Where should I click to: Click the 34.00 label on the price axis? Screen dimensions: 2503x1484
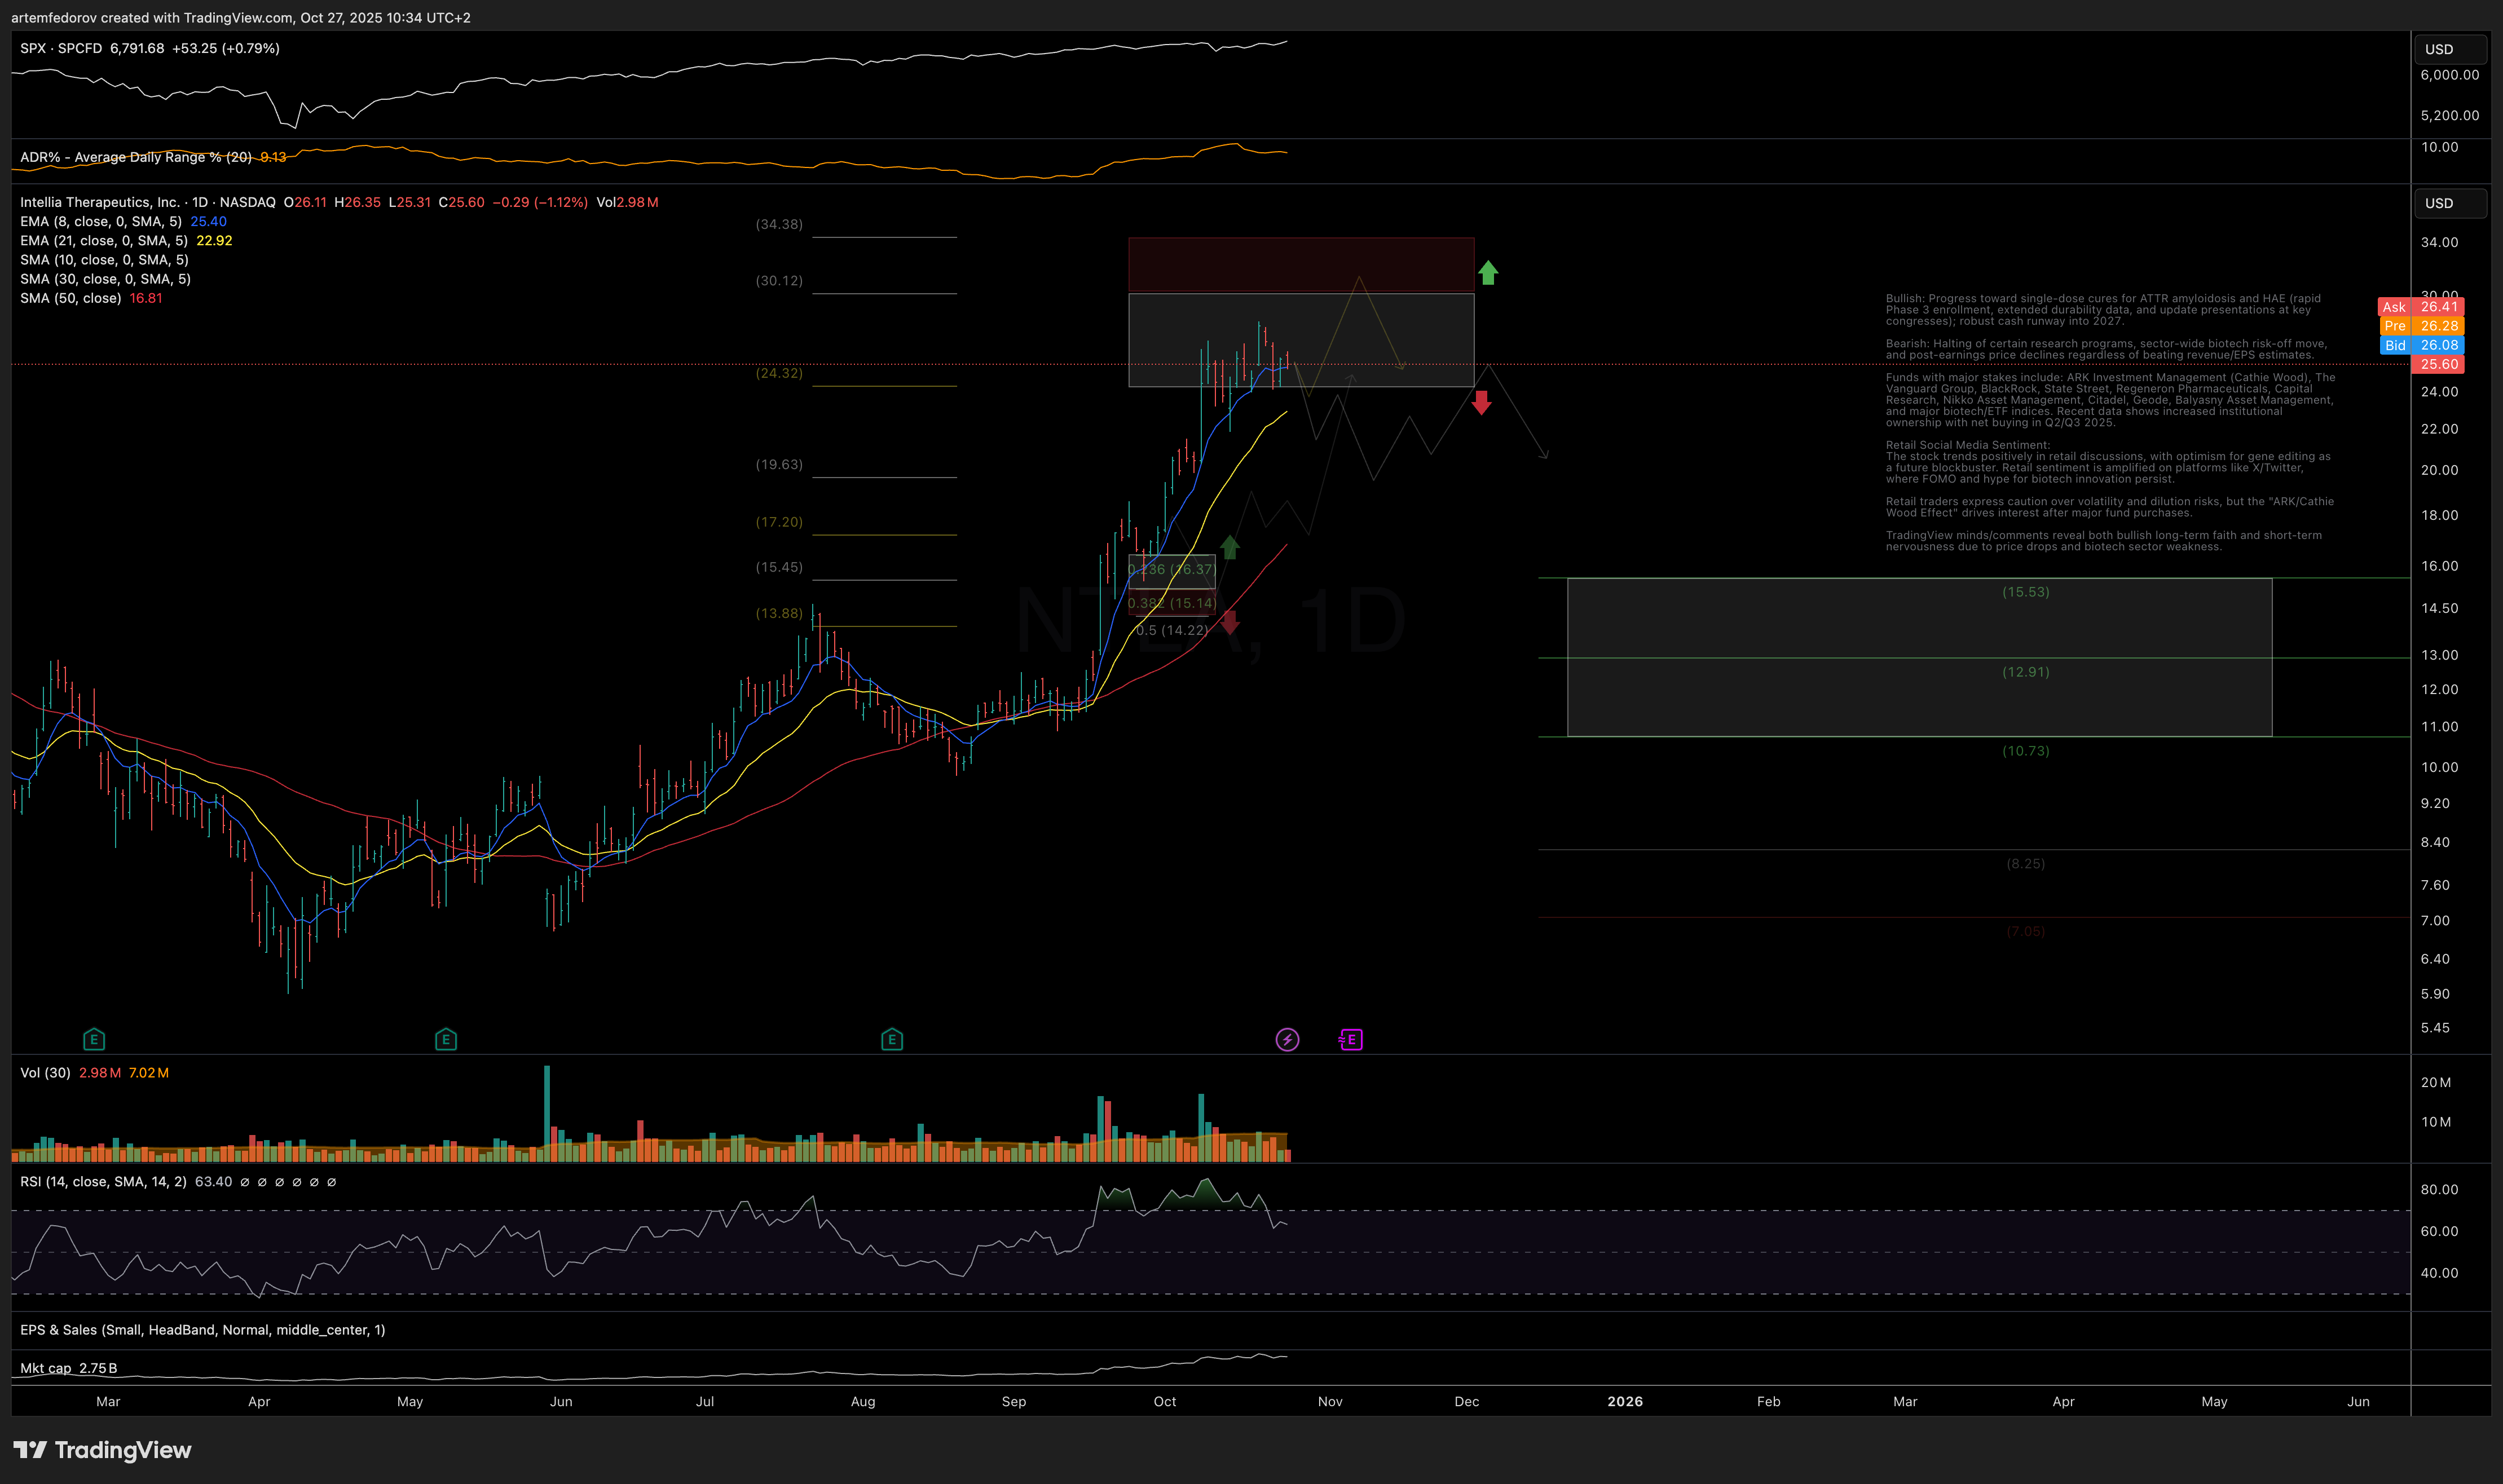(2439, 242)
